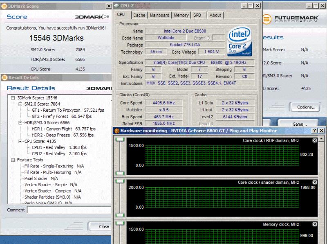Click the Level 2 cache value 6144 KBytes
This screenshot has width=327, height=244.
(235, 117)
